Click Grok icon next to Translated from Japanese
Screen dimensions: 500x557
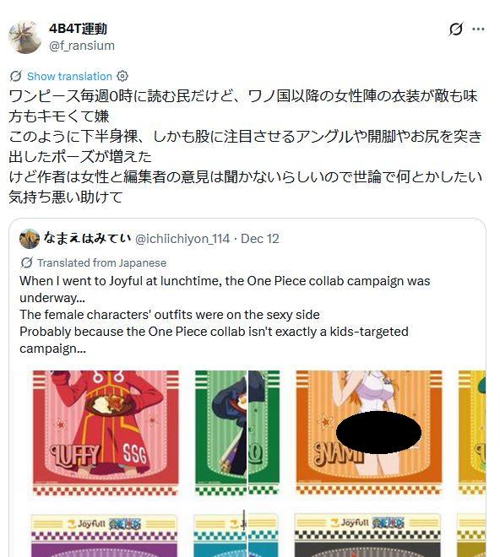point(26,262)
